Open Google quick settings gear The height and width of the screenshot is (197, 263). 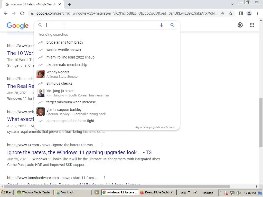pos(240,25)
